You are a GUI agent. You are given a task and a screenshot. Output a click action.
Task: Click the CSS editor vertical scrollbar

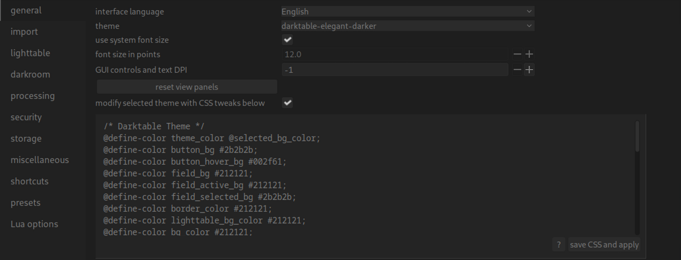click(637, 136)
